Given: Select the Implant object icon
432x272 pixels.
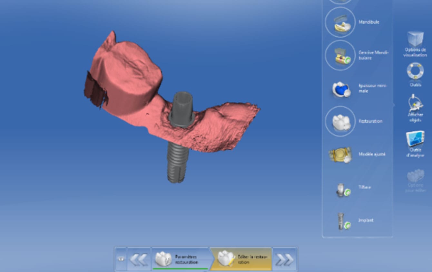Looking at the screenshot, I should [x=342, y=221].
